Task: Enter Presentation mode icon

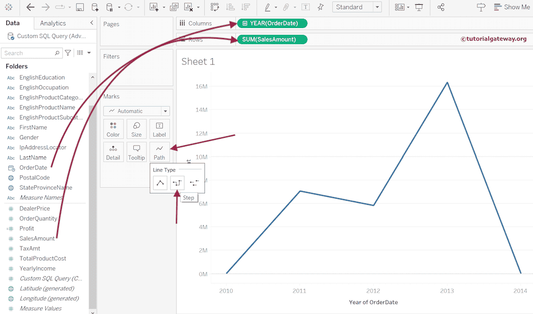Action: (419, 7)
